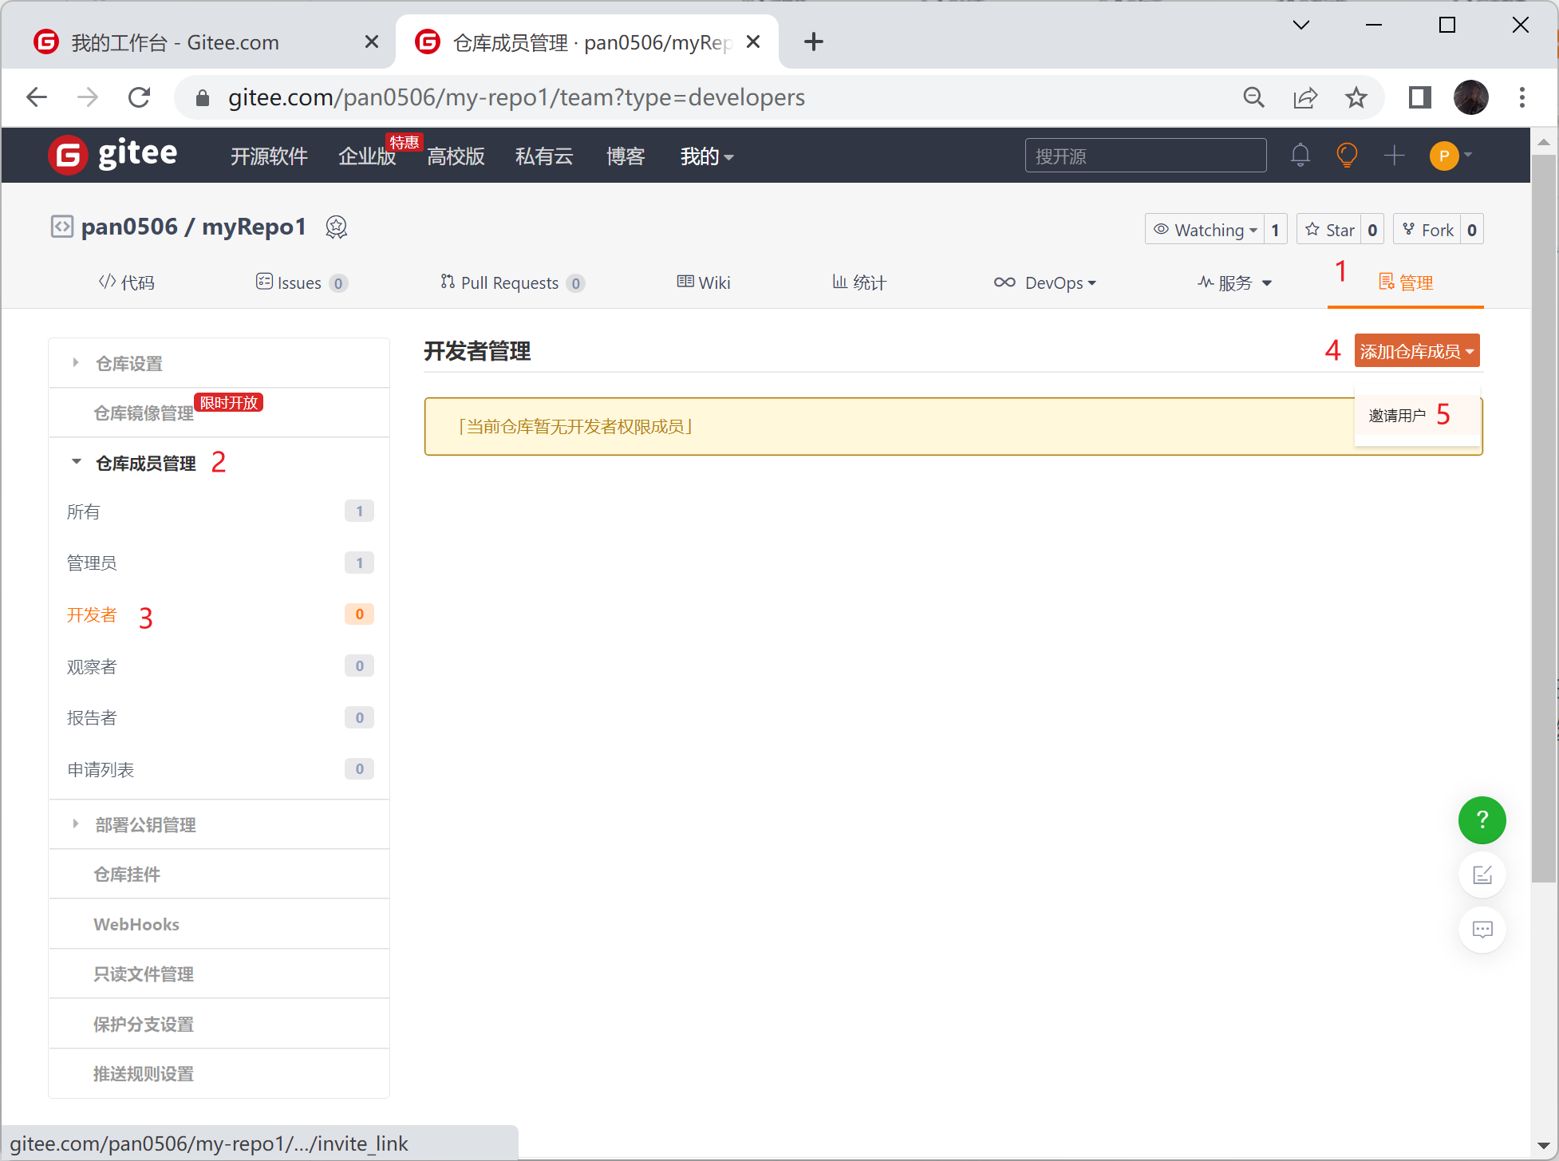Expand the 仓库设置 section
The height and width of the screenshot is (1161, 1559).
click(129, 364)
